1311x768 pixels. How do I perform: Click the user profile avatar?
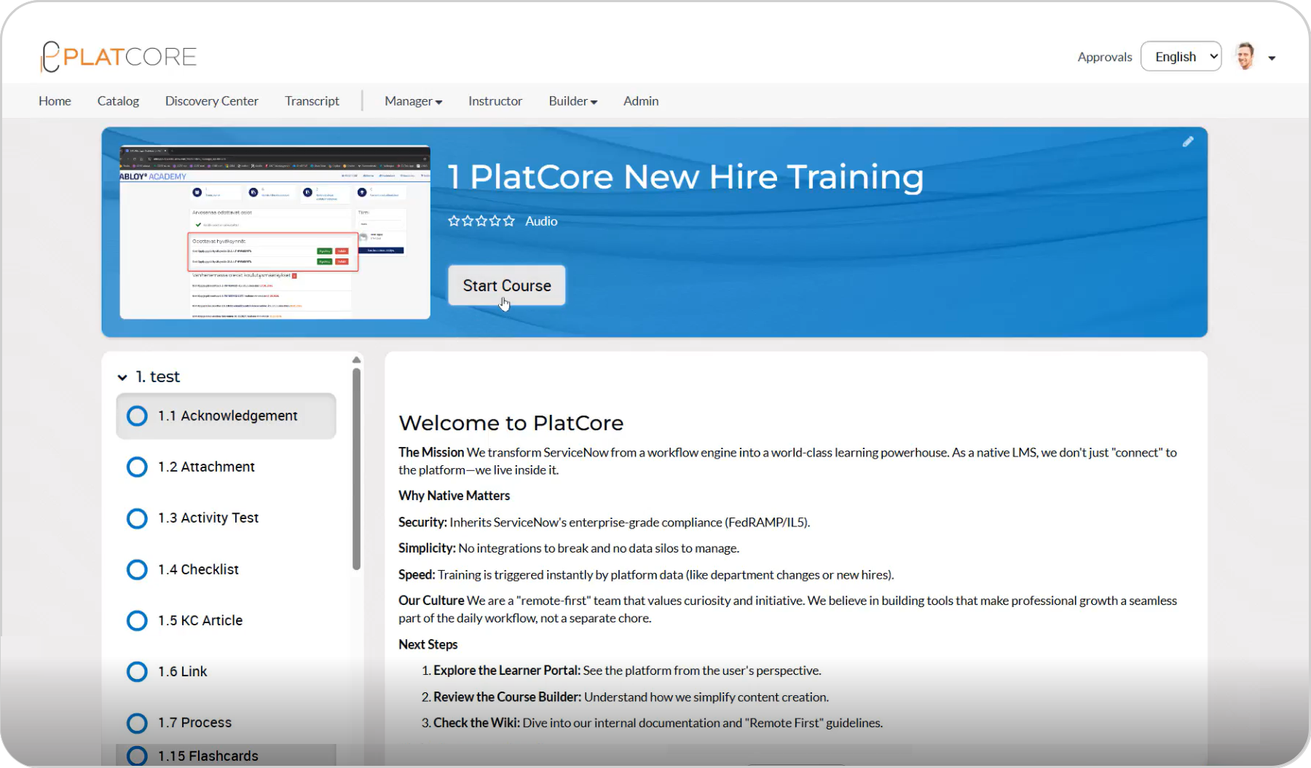click(x=1245, y=55)
